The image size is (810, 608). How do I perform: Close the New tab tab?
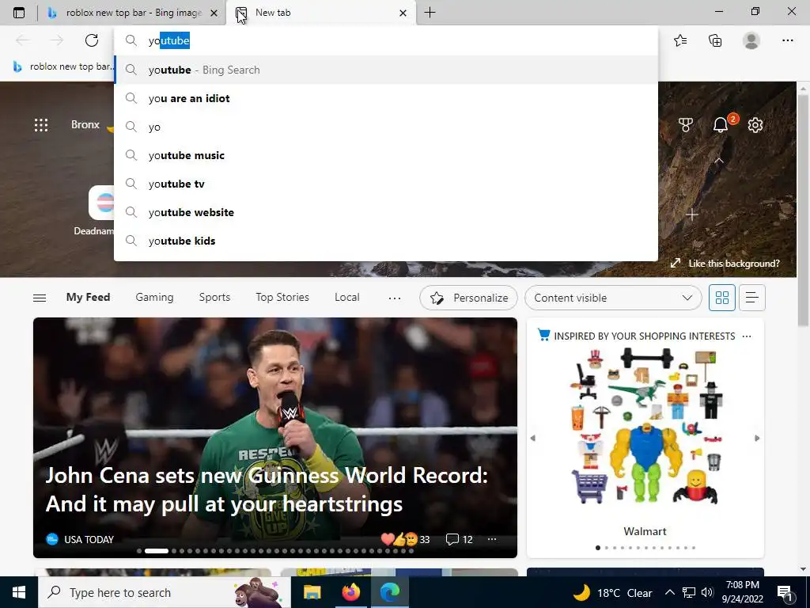point(403,13)
